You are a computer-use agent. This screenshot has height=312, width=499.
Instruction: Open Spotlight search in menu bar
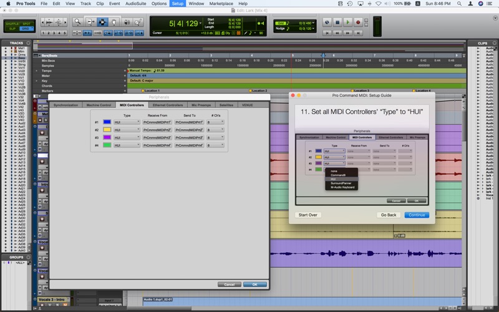459,4
